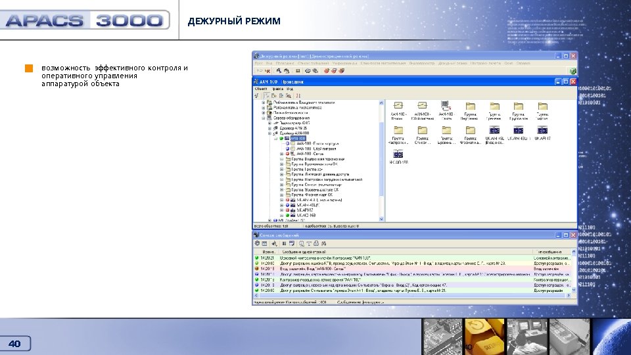
Task: Select Группа Временная зона СК in the tree
Action: (x=314, y=164)
